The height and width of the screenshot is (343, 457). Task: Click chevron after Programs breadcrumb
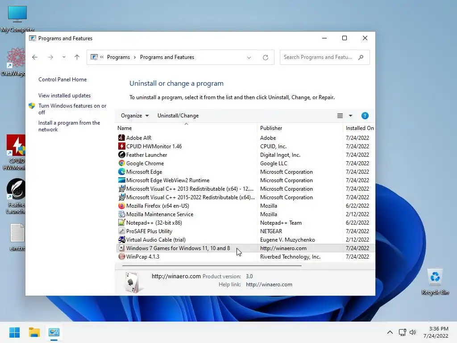click(135, 57)
